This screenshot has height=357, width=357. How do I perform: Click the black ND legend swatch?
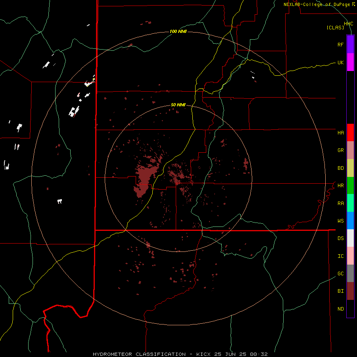click(350, 309)
